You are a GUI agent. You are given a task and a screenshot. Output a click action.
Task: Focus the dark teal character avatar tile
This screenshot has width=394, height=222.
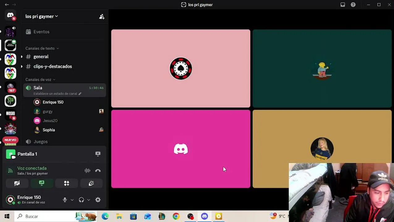322,68
